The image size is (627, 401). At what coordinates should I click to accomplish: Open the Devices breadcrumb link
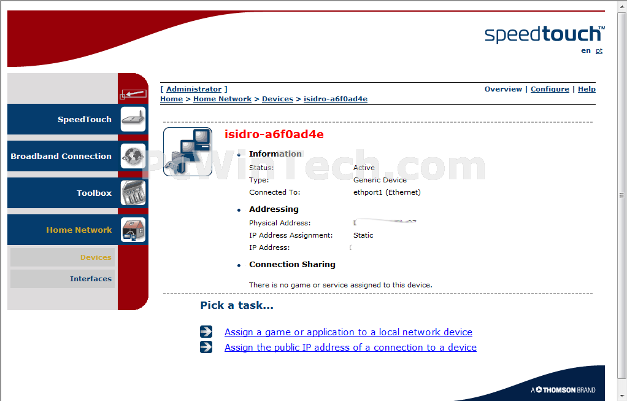click(x=277, y=99)
